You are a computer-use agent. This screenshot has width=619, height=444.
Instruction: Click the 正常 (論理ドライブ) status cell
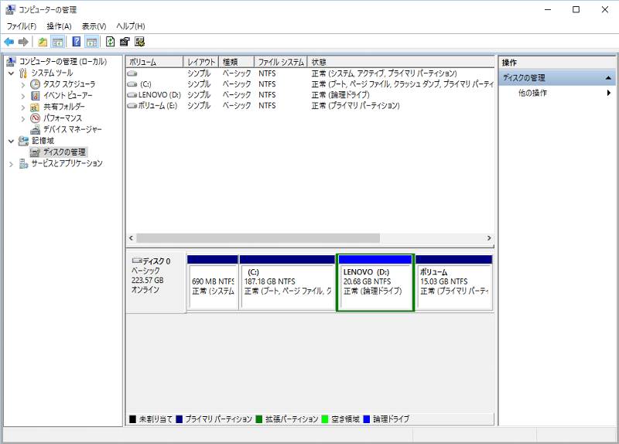click(340, 95)
